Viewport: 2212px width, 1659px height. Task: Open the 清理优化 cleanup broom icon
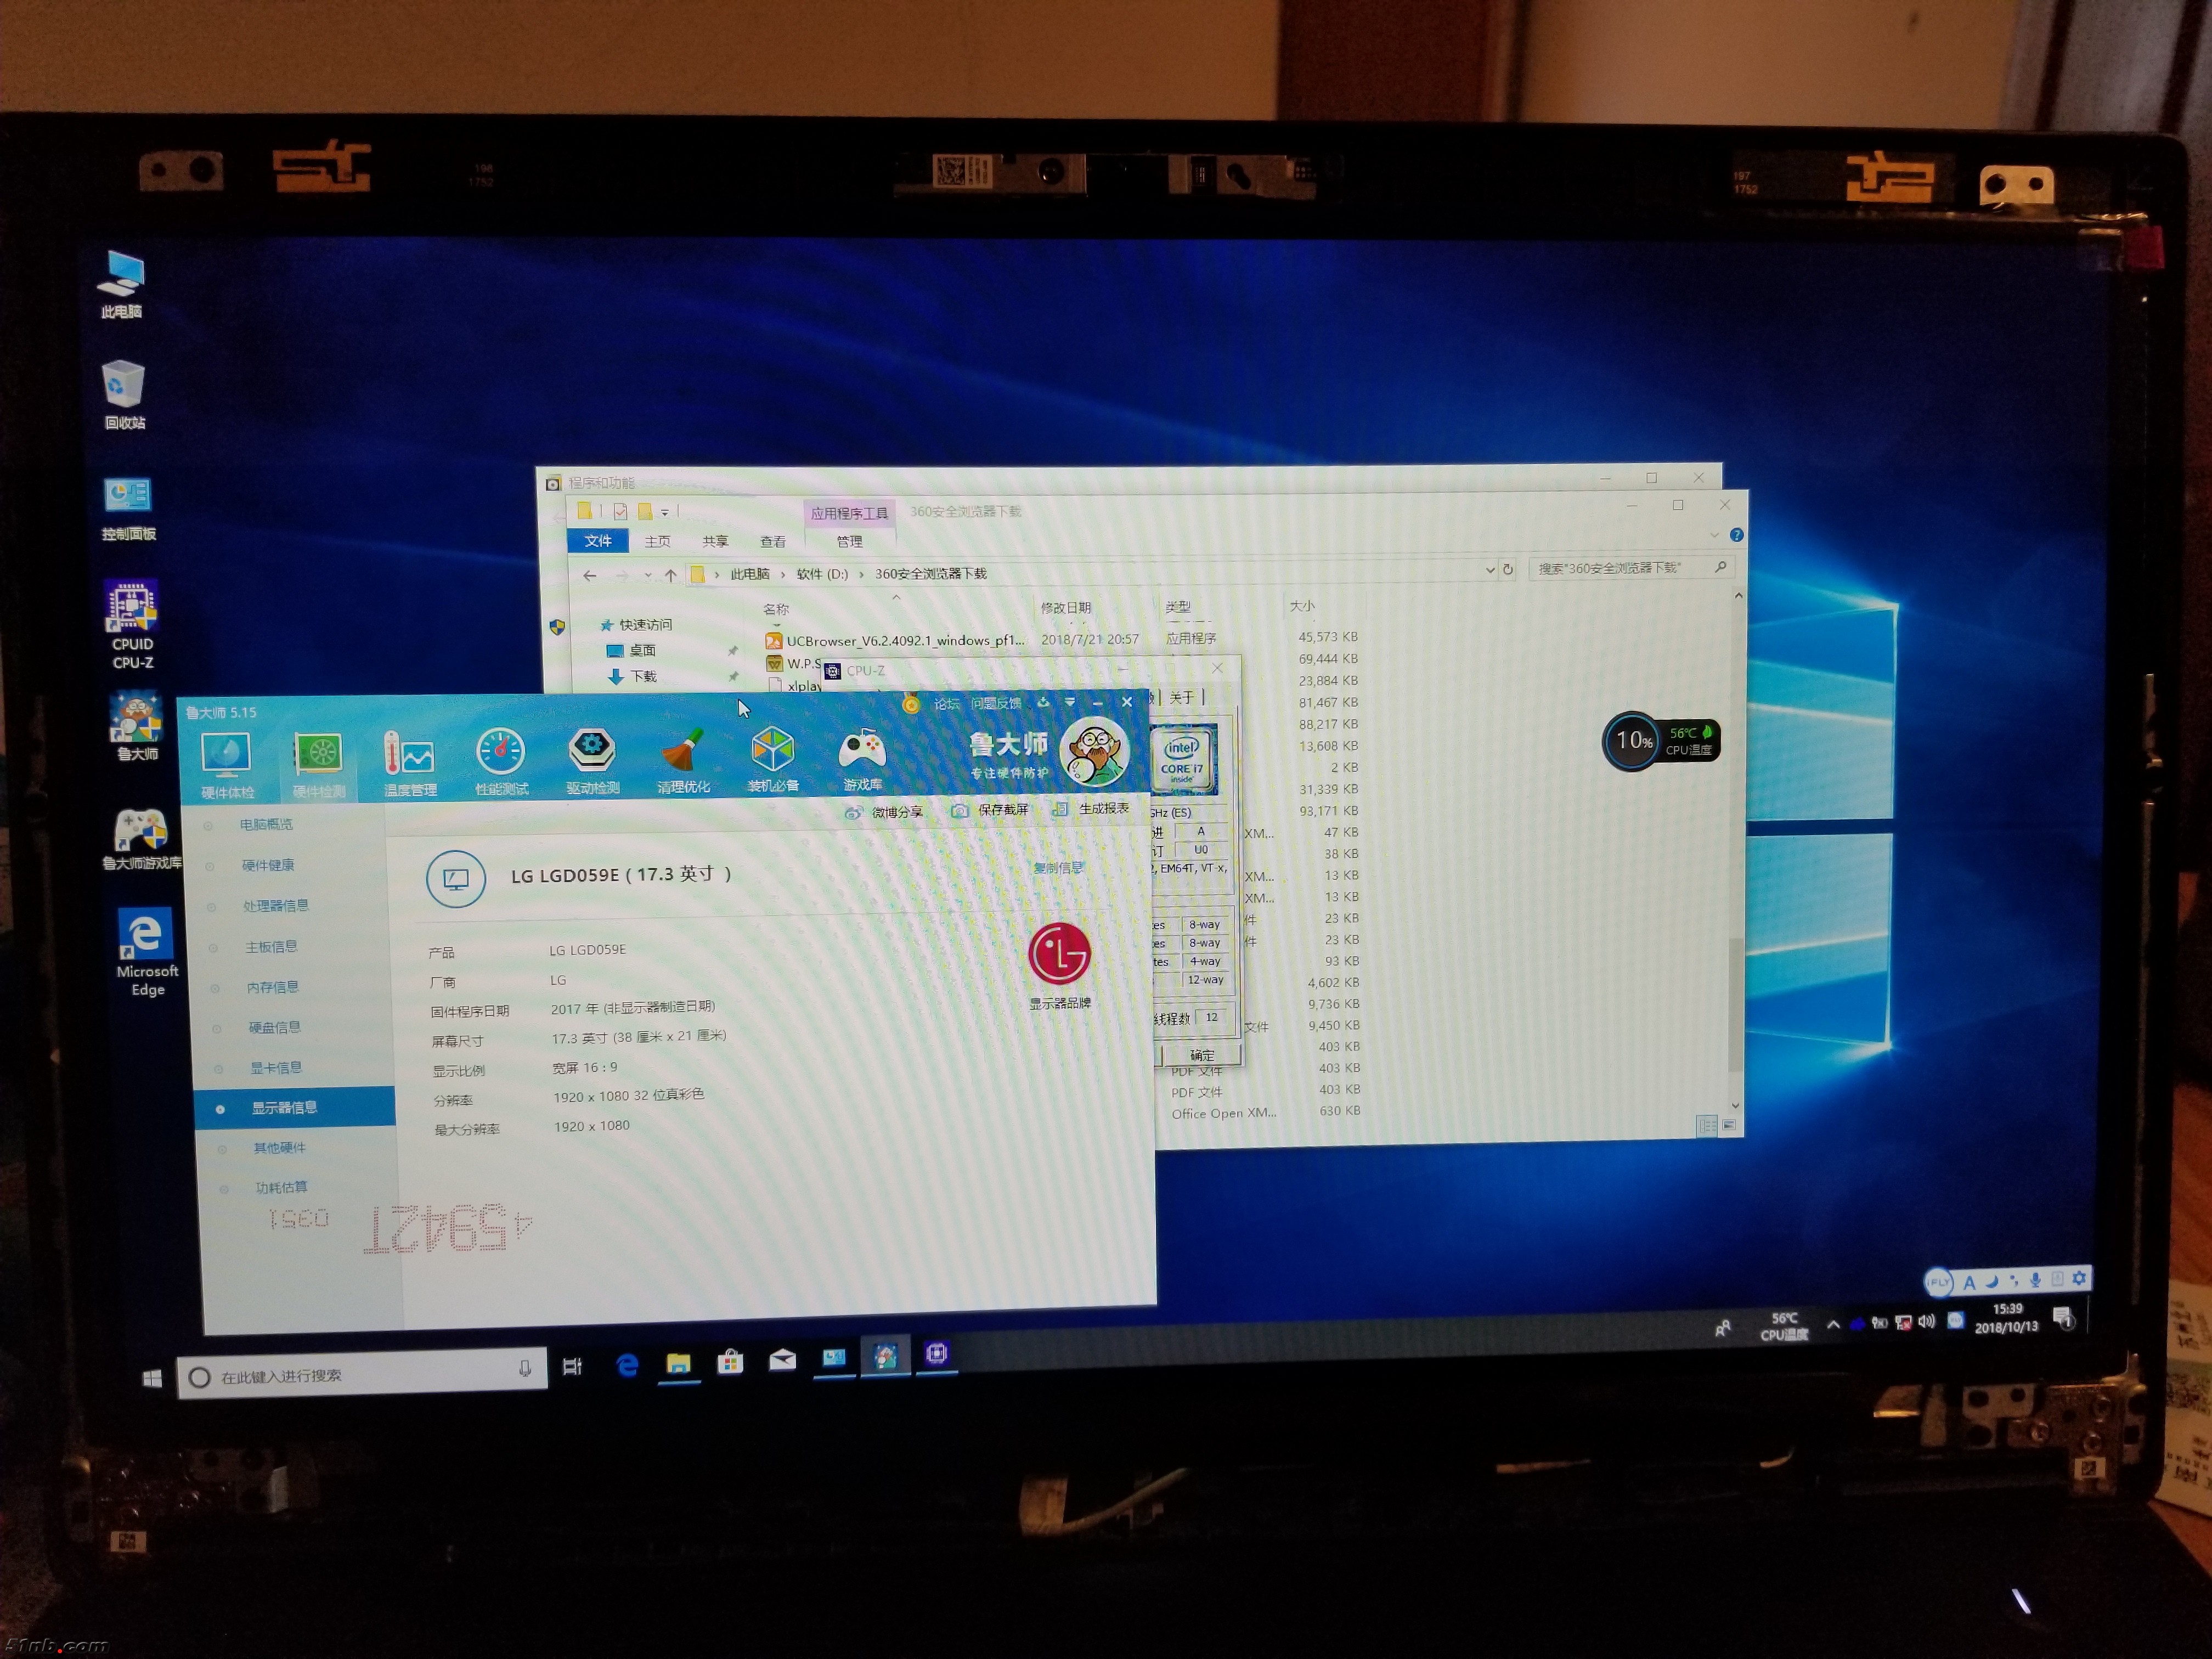coord(683,752)
